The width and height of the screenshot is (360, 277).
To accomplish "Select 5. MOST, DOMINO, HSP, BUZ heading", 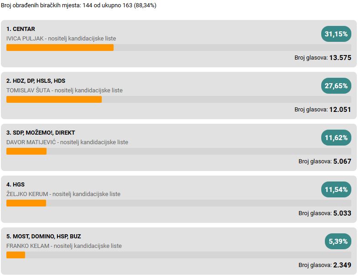I will coord(44,236).
